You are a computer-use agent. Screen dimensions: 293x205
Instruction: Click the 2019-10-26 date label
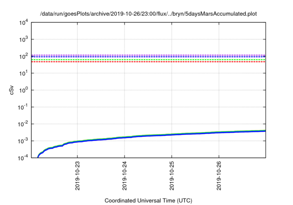(x=219, y=176)
